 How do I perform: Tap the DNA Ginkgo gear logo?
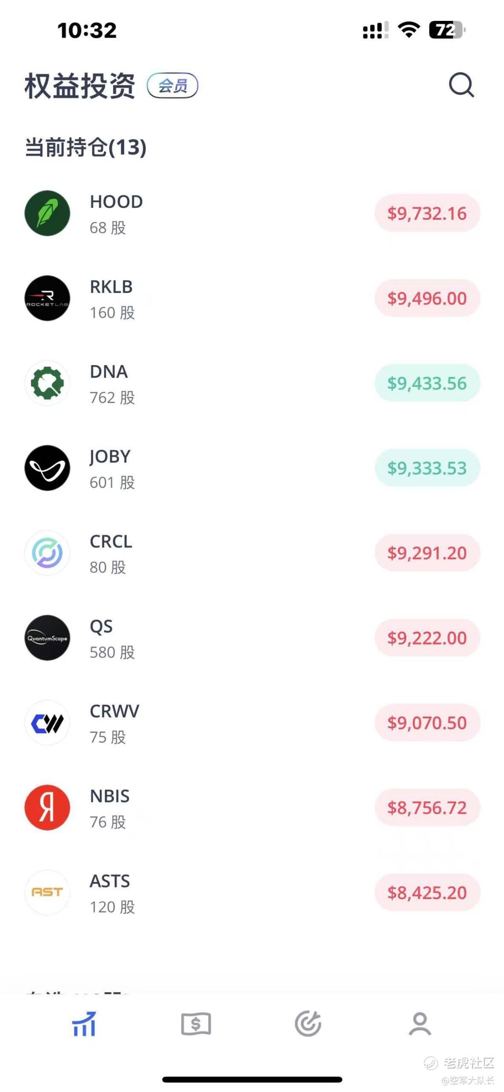coord(47,383)
